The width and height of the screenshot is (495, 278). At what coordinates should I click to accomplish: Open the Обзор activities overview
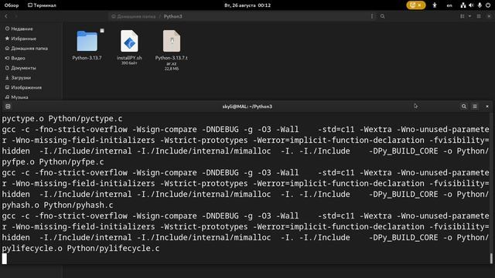click(12, 5)
